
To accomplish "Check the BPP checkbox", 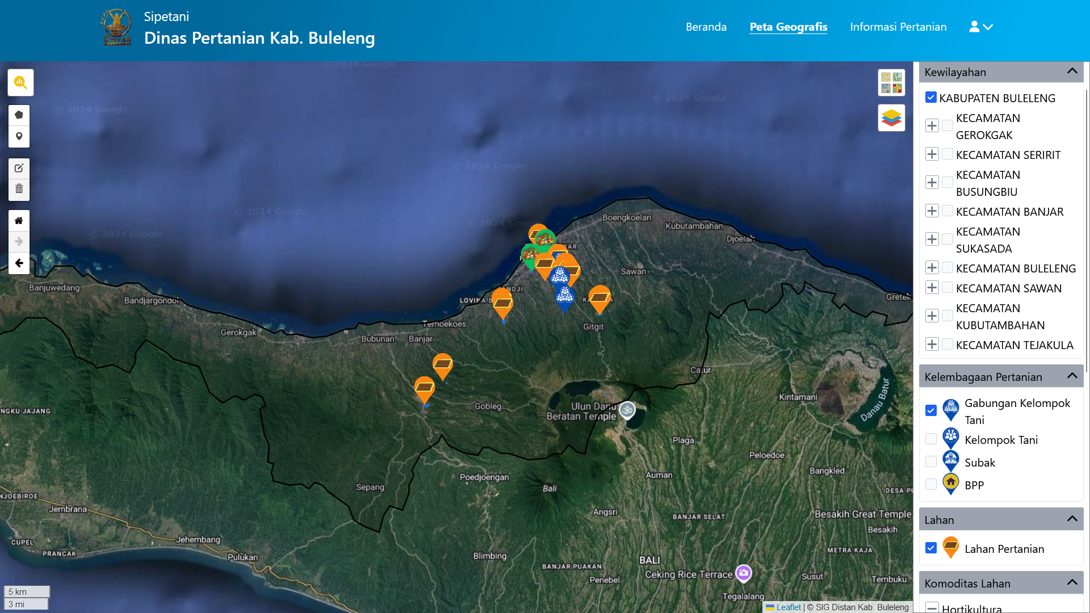I will 930,484.
